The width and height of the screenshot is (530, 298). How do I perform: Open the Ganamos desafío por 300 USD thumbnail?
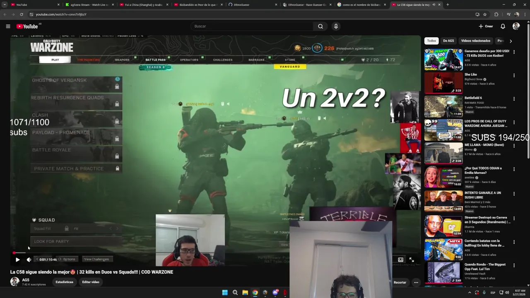(x=443, y=60)
